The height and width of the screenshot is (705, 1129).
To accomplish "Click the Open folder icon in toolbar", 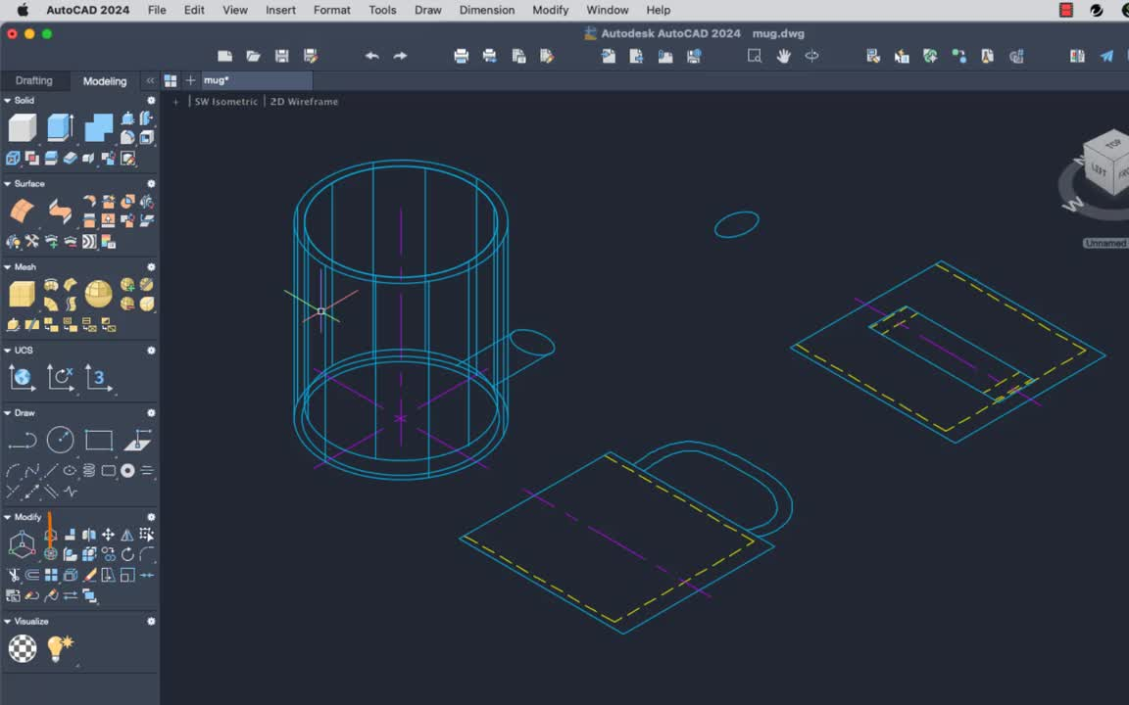I will pyautogui.click(x=254, y=56).
